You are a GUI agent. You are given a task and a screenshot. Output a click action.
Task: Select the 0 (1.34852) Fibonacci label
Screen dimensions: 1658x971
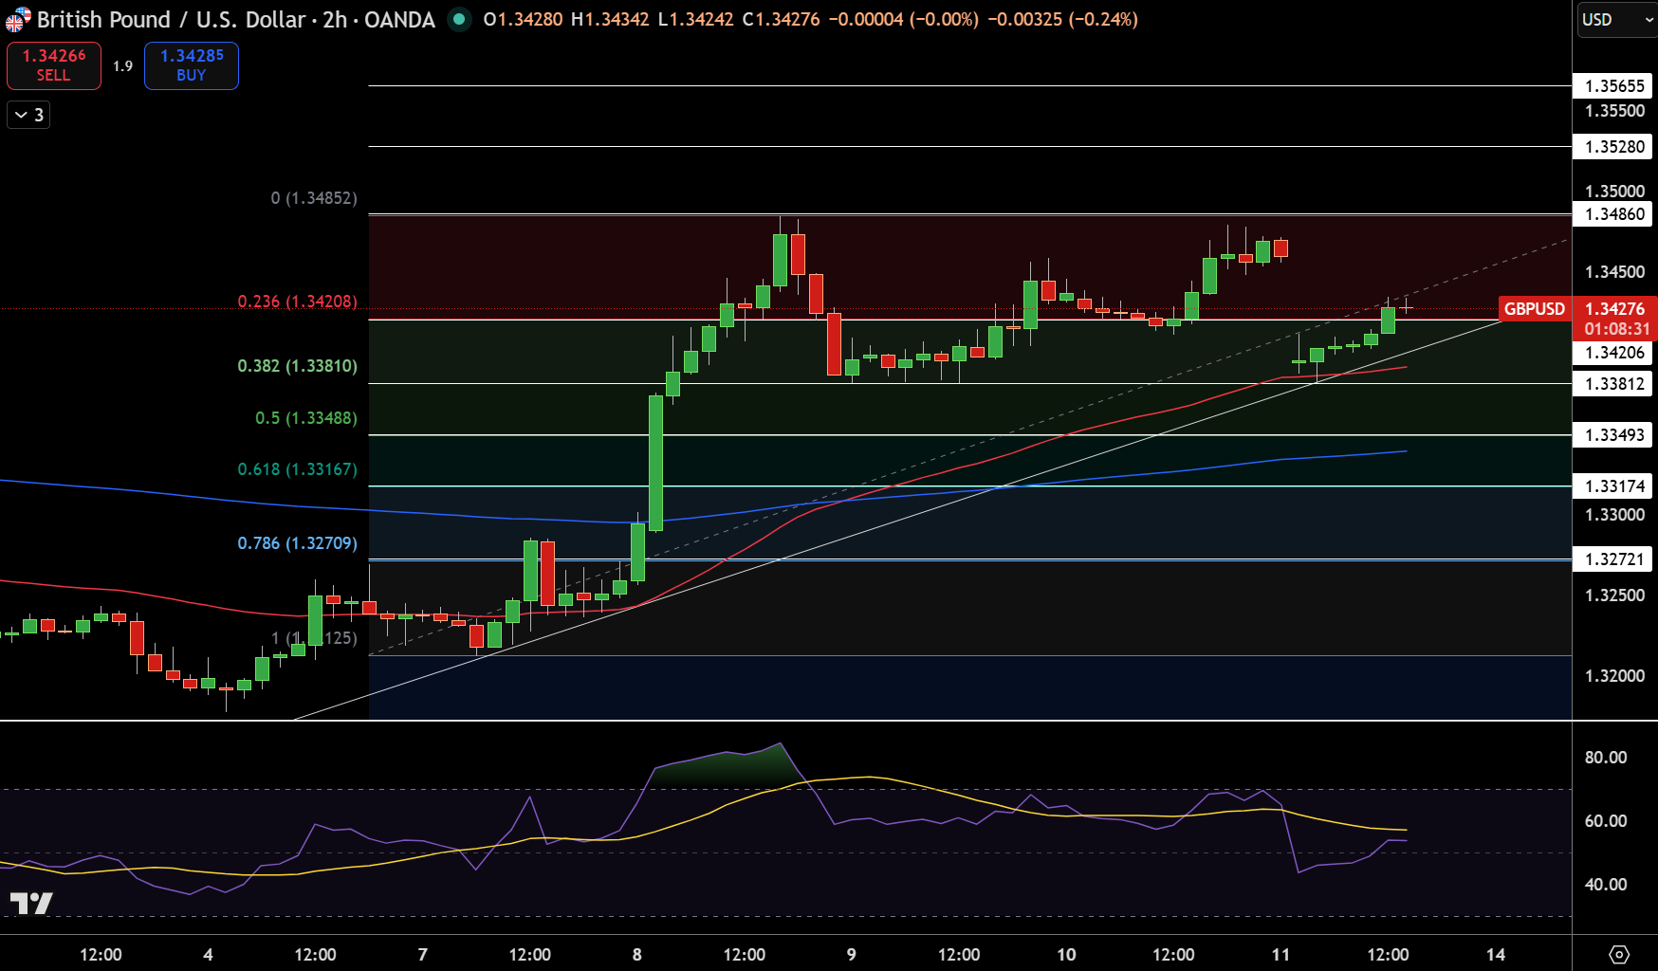(314, 198)
